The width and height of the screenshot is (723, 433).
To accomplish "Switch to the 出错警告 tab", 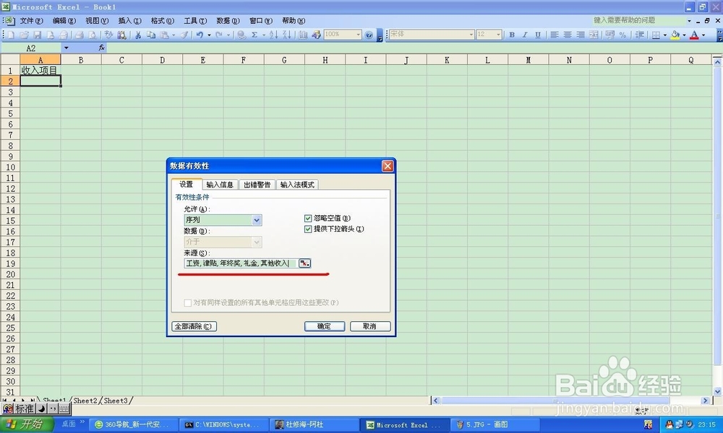I will [256, 184].
